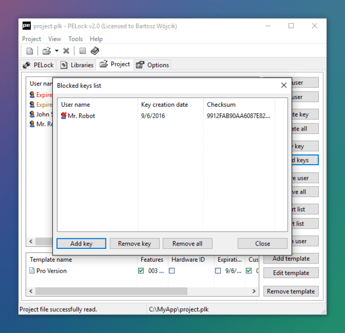Open the Project menu
The height and width of the screenshot is (333, 345).
tap(31, 39)
